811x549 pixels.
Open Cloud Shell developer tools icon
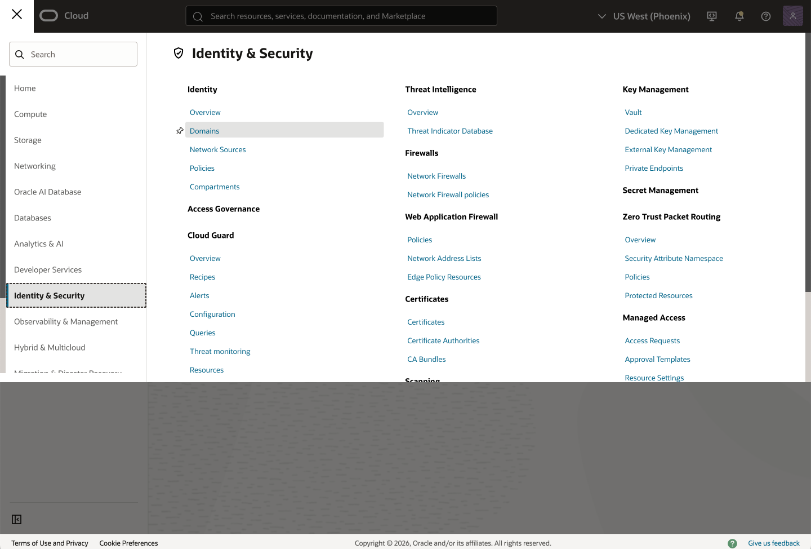pyautogui.click(x=712, y=16)
